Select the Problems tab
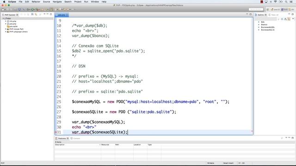The width and height of the screenshot is (296, 166). point(62,138)
